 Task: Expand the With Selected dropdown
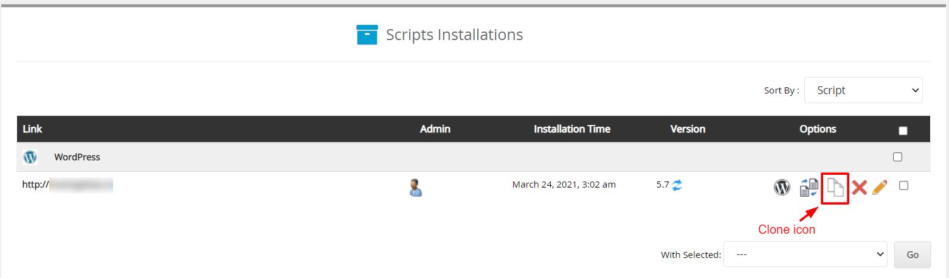click(x=806, y=254)
